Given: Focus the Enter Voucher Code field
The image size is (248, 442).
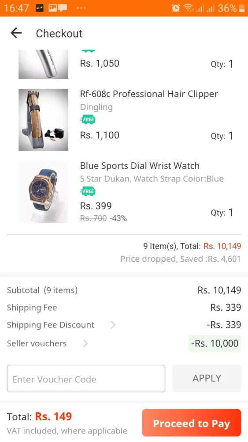Looking at the screenshot, I should pyautogui.click(x=86, y=378).
